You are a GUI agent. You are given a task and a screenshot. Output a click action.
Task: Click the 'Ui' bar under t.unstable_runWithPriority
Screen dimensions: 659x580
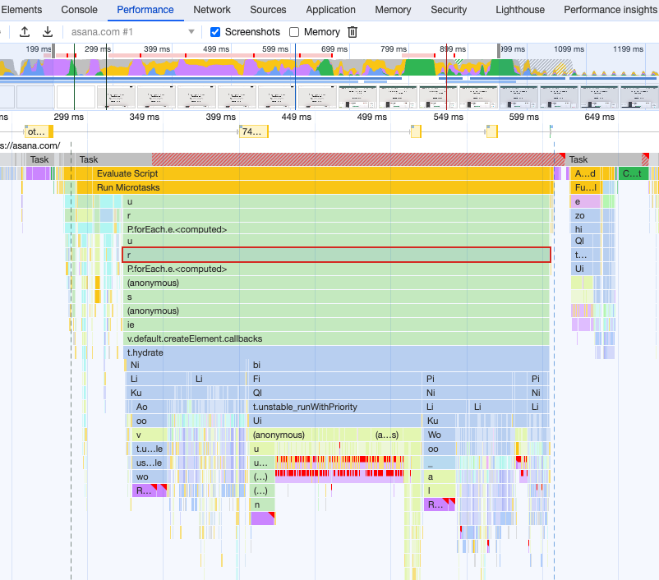pyautogui.click(x=335, y=421)
